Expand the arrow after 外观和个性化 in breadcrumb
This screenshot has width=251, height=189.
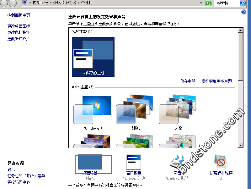pos(79,3)
